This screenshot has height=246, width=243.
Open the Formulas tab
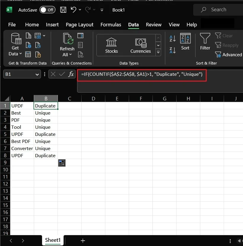click(x=111, y=25)
